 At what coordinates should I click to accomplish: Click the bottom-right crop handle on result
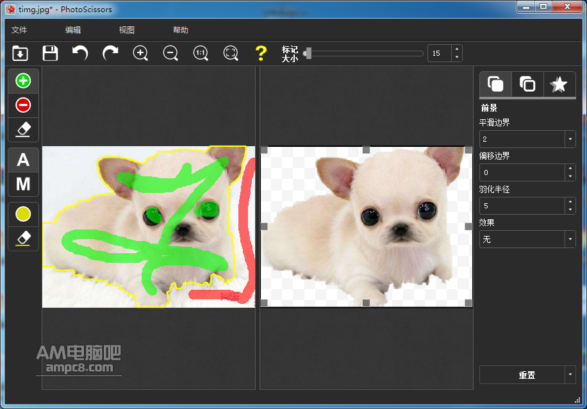tap(468, 303)
